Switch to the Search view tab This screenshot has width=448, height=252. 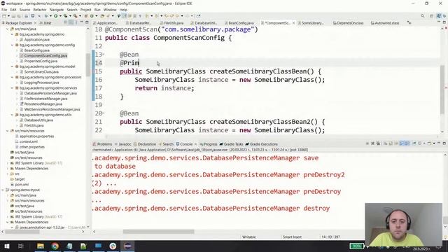coord(167,144)
